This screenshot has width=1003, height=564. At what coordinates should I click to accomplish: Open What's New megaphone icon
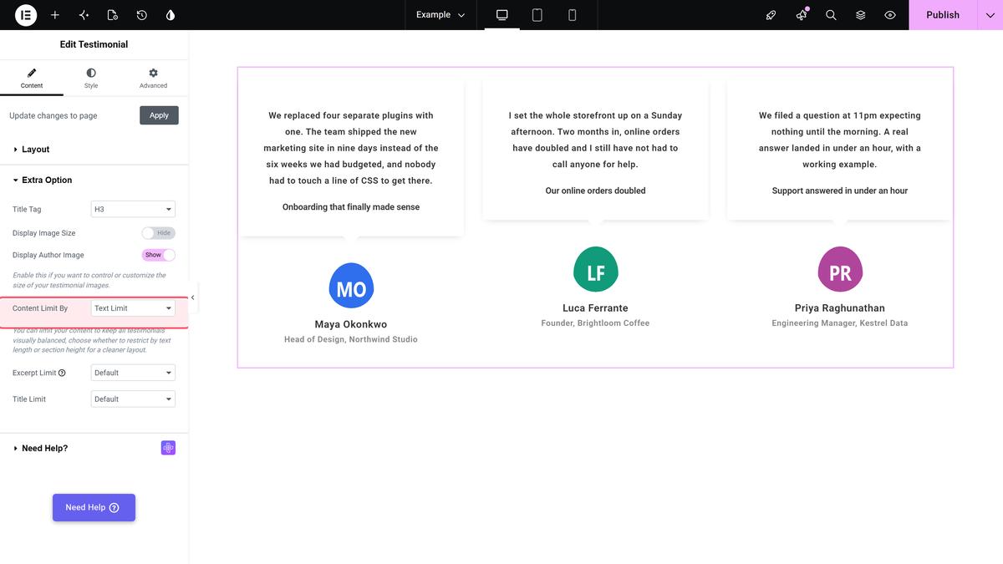802,15
